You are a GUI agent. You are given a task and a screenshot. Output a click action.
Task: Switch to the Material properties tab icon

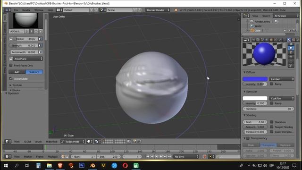coord(289,40)
